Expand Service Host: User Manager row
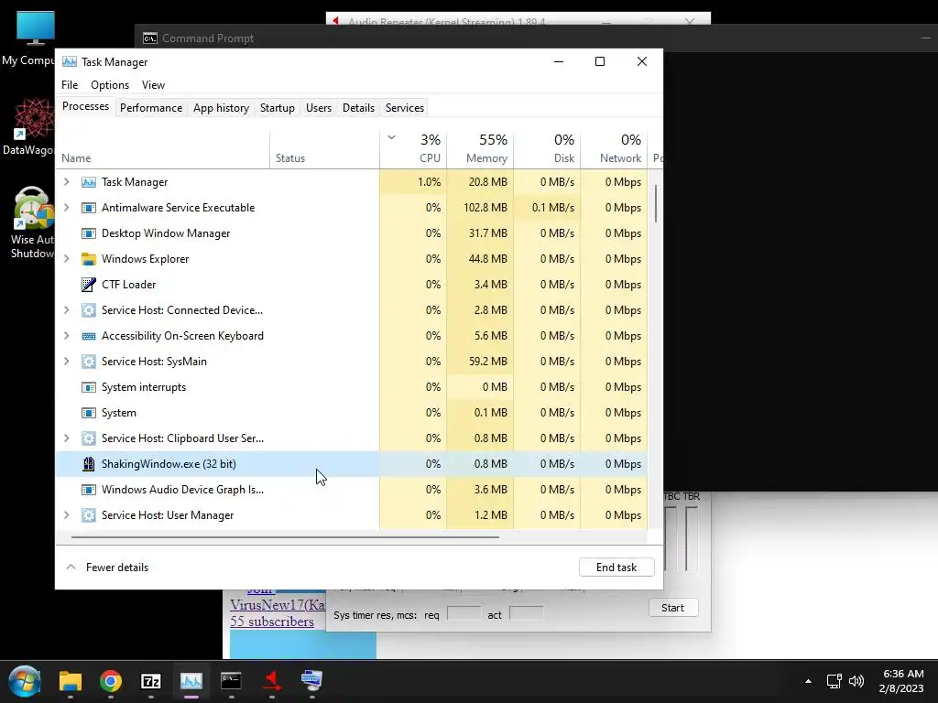938x703 pixels. (66, 515)
